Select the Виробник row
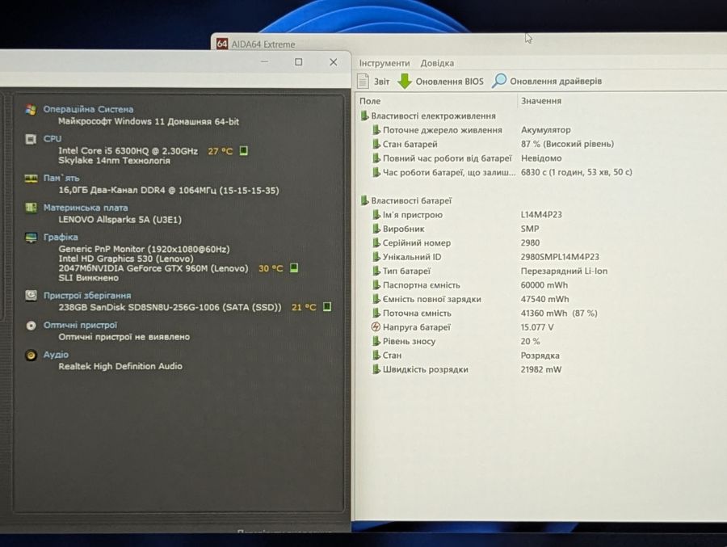 456,229
